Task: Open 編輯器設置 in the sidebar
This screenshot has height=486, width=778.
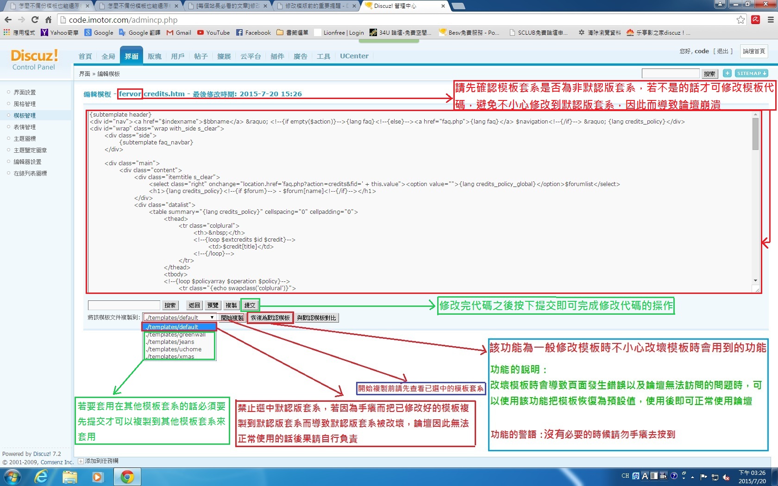Action: click(x=27, y=162)
